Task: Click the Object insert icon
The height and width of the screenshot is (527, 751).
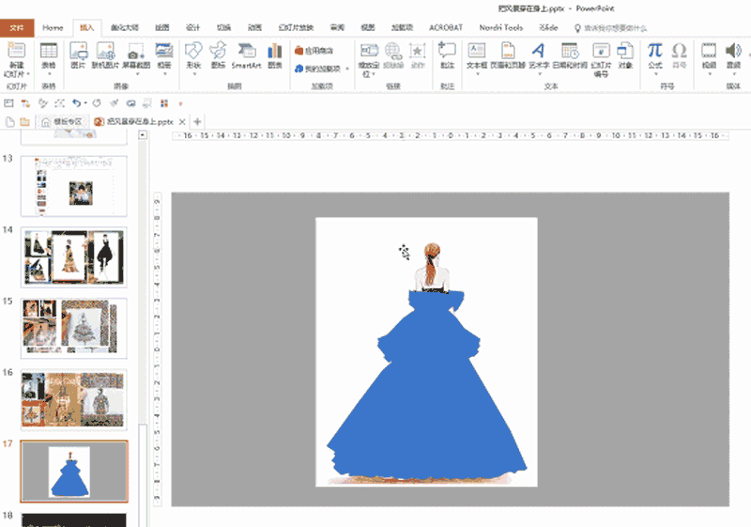Action: click(x=625, y=51)
